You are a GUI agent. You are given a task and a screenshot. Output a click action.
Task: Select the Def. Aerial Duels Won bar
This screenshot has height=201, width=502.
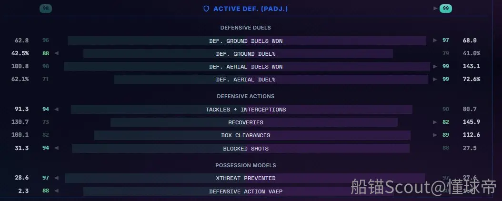click(x=247, y=67)
